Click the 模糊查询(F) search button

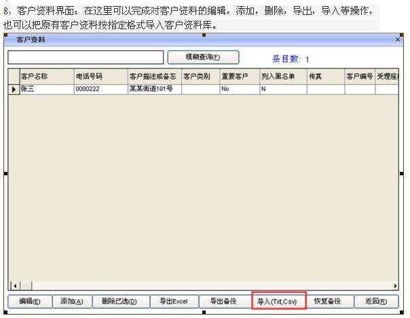coord(203,57)
